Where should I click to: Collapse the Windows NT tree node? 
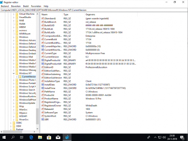[14, 73]
